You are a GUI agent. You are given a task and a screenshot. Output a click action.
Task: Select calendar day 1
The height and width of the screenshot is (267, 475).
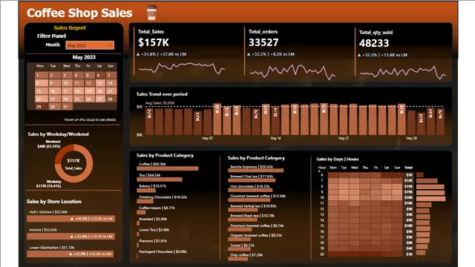click(42, 75)
